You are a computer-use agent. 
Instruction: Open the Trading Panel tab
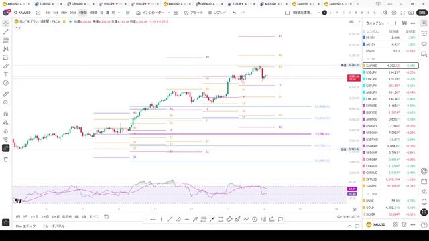[54, 226]
